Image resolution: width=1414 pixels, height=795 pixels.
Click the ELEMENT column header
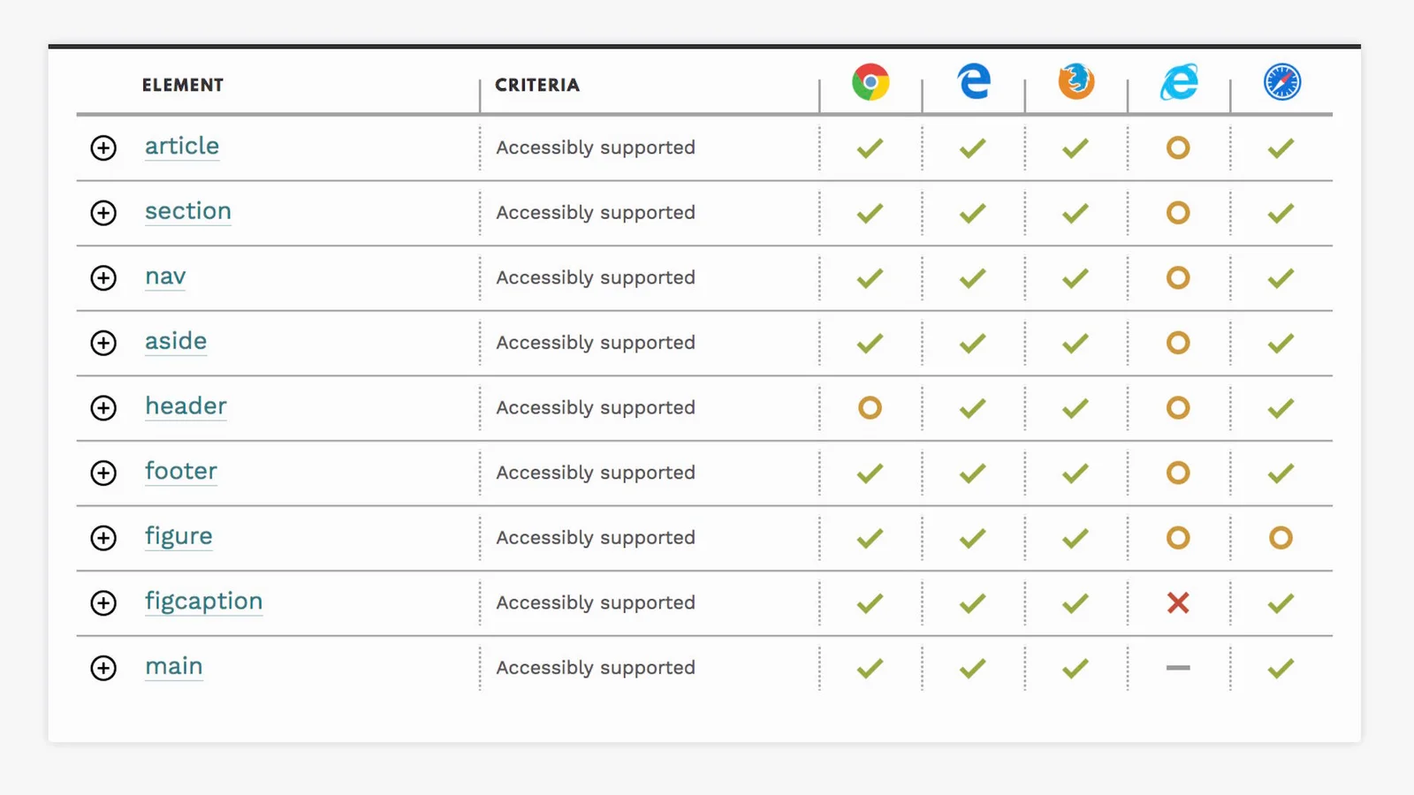[x=183, y=85]
